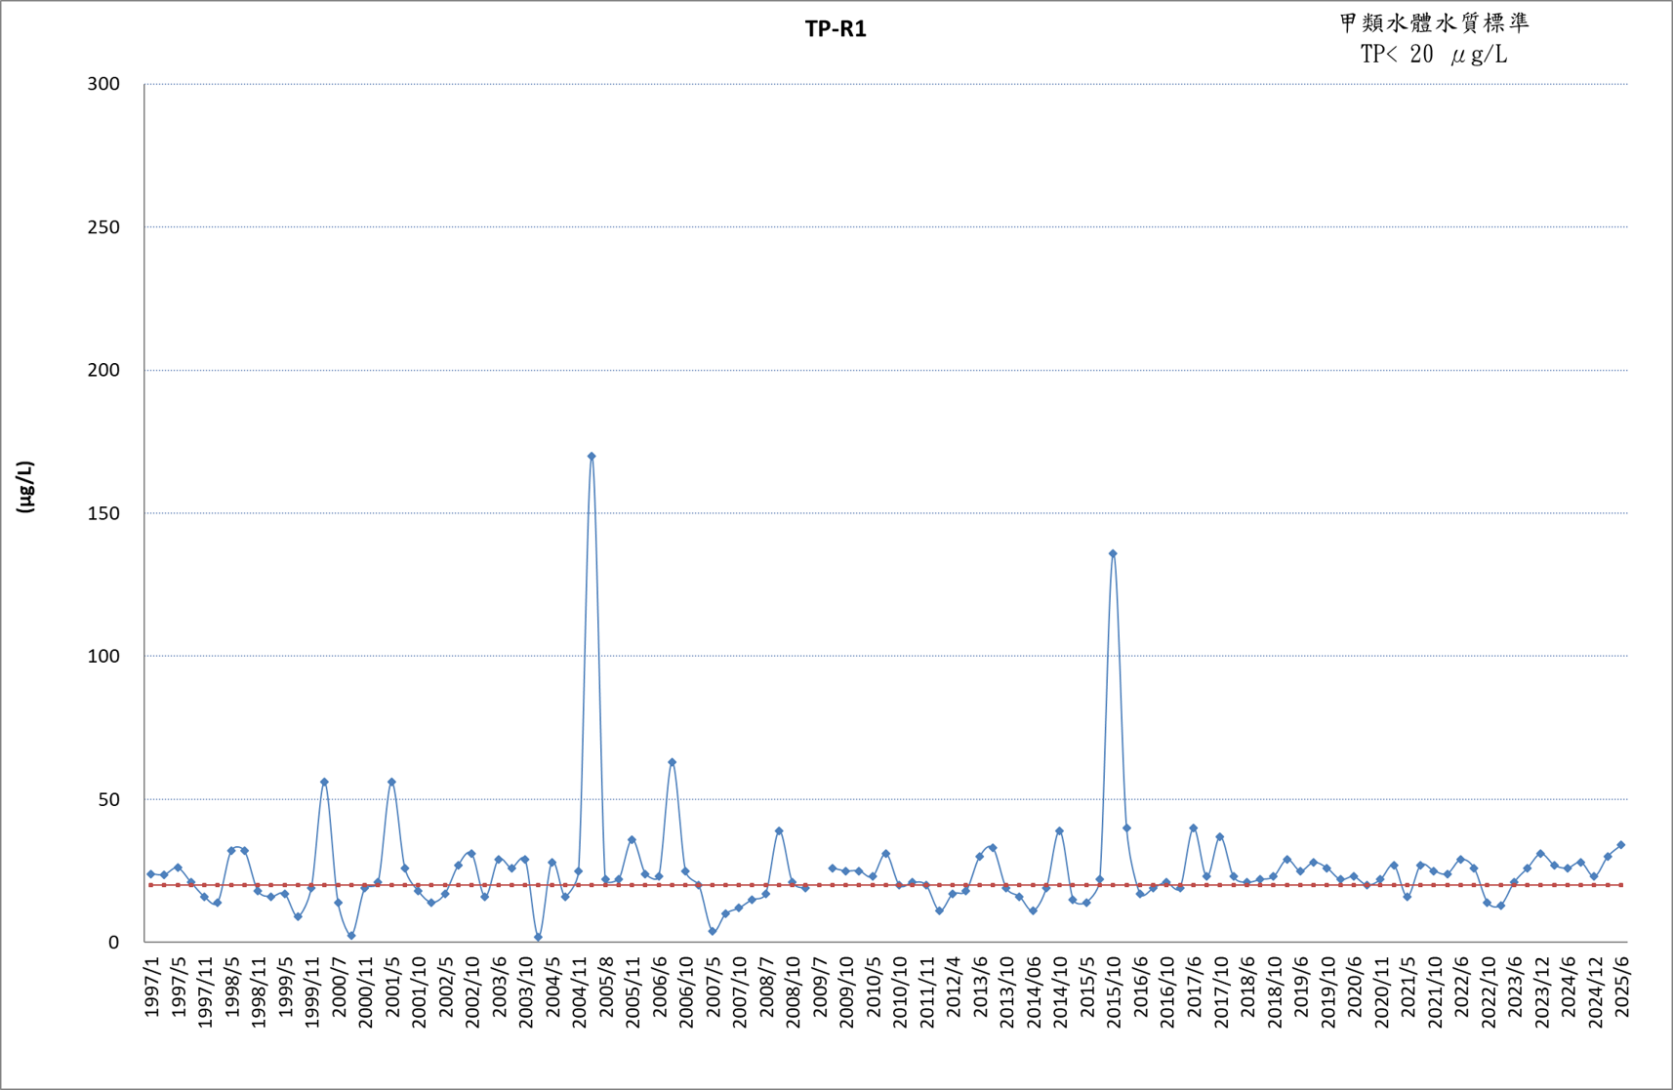Click the red 20 µg/L threshold line
Image resolution: width=1673 pixels, height=1090 pixels.
click(884, 885)
